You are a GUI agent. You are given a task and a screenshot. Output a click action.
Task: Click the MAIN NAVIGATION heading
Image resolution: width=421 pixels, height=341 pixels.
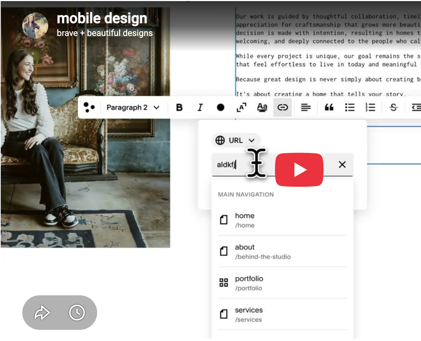click(x=246, y=194)
